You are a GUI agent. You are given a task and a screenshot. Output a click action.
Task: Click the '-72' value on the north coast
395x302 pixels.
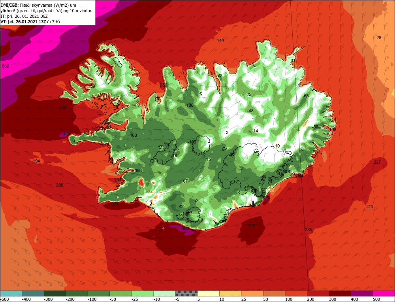(x=219, y=75)
